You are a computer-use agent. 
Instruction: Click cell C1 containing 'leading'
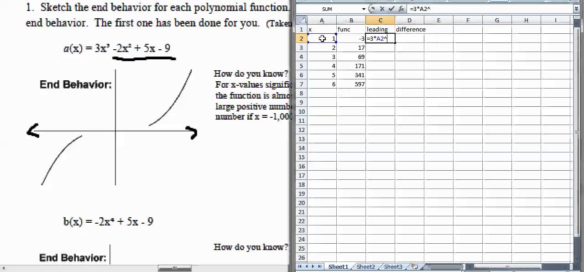380,29
